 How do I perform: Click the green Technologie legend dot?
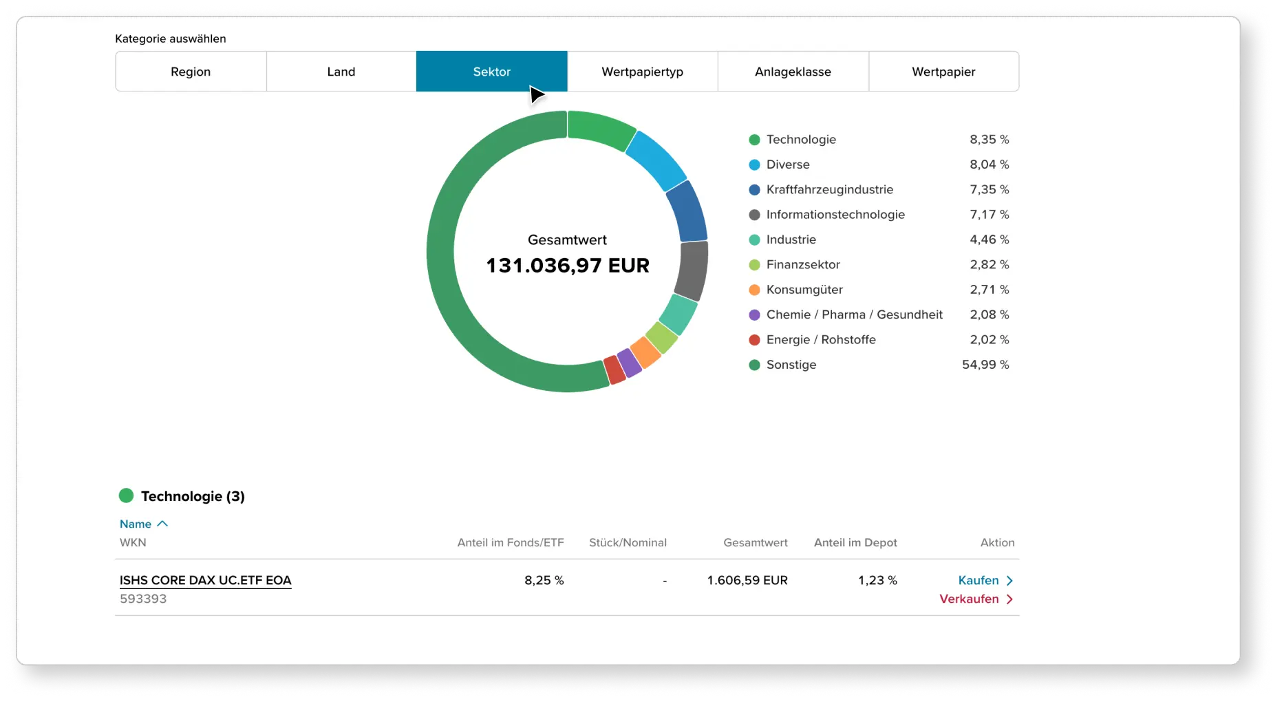(754, 139)
